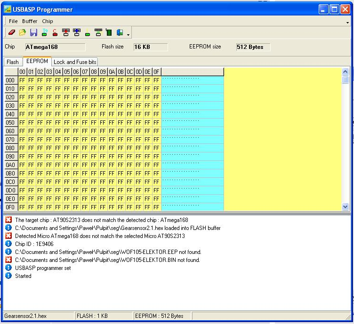Expand the toolbar options dropdown arrow
The width and height of the screenshot is (354, 324).
[x=128, y=34]
